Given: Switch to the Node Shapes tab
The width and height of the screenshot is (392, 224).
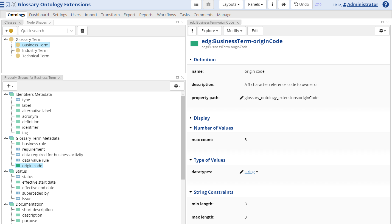Looking at the screenshot, I should coord(37,23).
